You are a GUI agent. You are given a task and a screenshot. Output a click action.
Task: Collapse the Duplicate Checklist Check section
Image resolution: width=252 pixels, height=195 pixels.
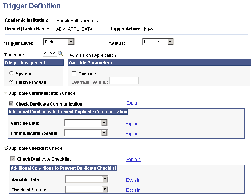tap(5, 148)
